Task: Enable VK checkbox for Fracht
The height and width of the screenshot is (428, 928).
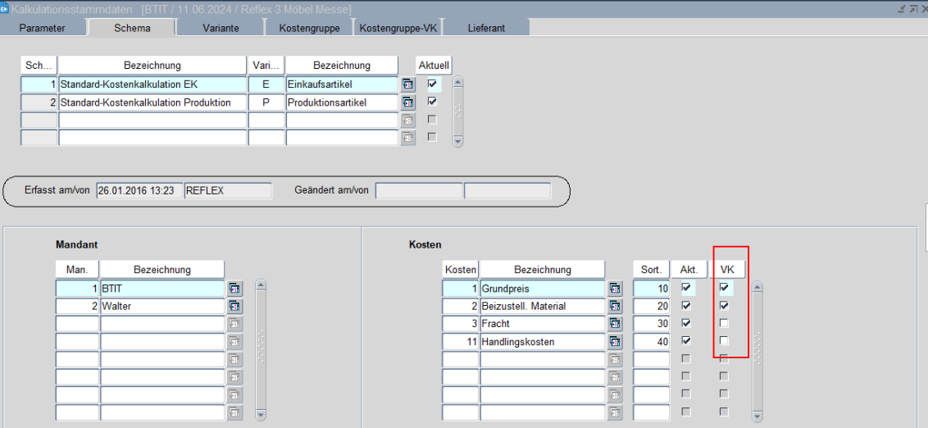Action: [724, 323]
